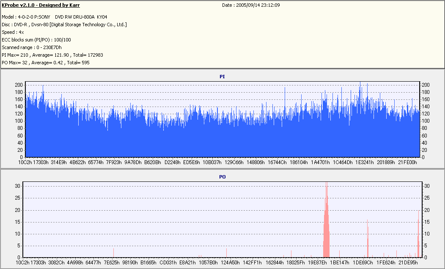Click the PO chart title
Image resolution: width=445 pixels, height=269 pixels.
222,177
